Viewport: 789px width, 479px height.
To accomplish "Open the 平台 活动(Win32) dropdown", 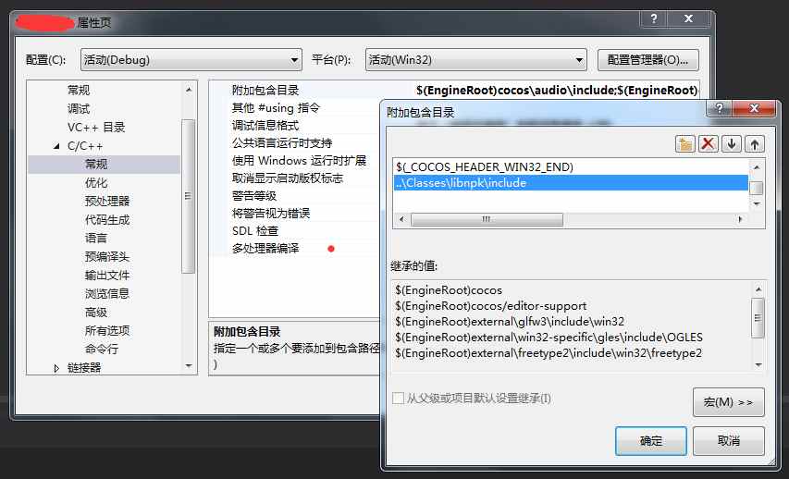I will pos(476,60).
